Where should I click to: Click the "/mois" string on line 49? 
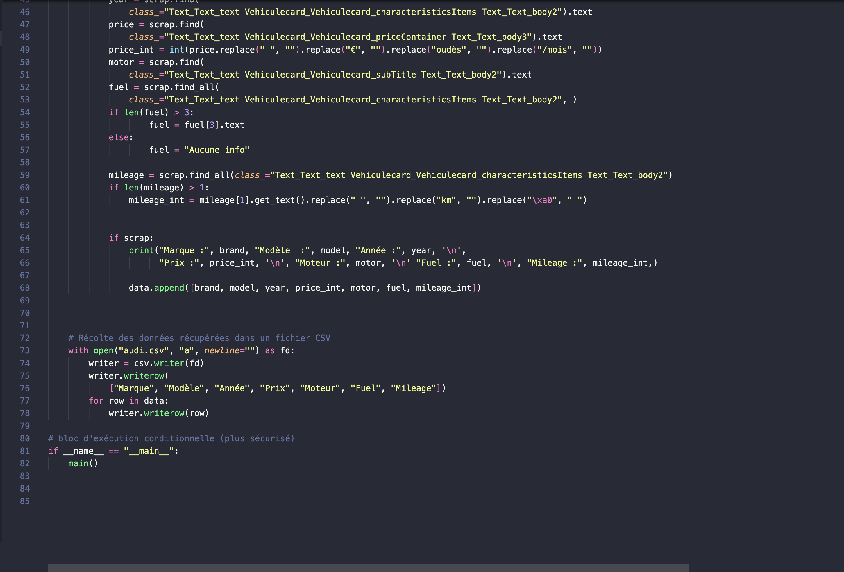pos(554,50)
